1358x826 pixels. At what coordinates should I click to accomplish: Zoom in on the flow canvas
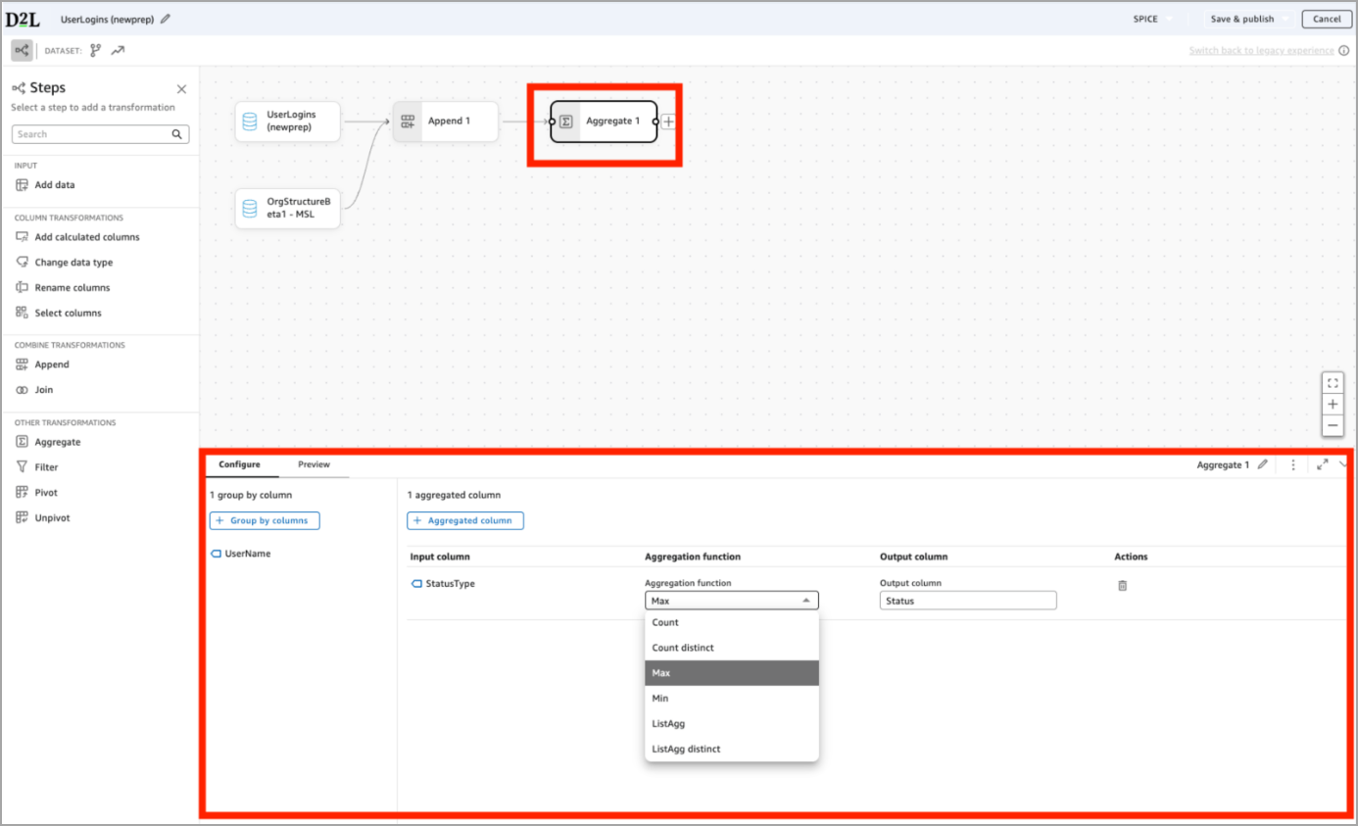click(1333, 404)
